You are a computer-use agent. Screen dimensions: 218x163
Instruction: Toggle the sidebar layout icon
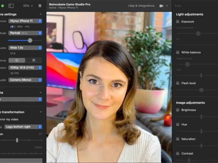tap(11, 6)
